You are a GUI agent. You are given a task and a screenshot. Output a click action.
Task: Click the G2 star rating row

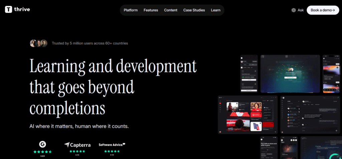click(x=42, y=152)
